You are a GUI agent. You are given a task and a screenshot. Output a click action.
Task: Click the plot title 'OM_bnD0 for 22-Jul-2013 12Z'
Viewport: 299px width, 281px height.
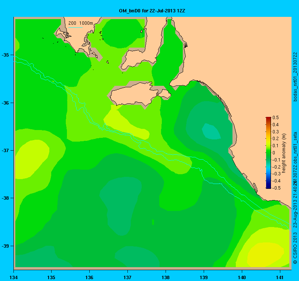(x=152, y=11)
